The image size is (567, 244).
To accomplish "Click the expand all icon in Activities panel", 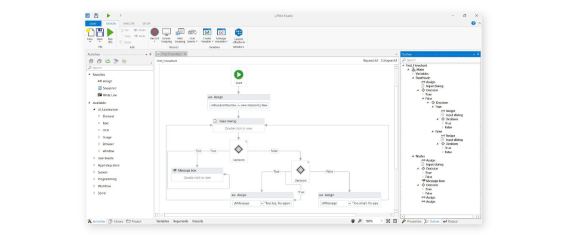I will coord(91,61).
